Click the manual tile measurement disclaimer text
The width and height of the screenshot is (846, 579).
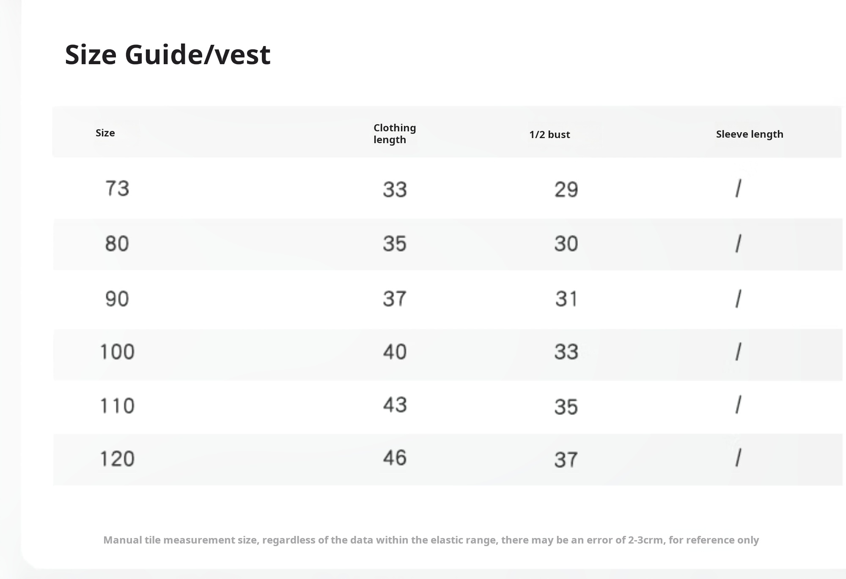pyautogui.click(x=431, y=540)
